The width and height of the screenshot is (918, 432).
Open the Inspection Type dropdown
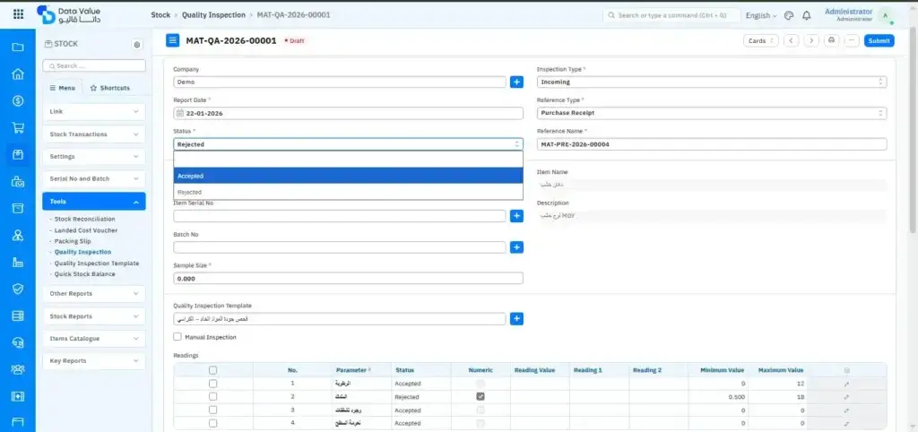point(711,82)
